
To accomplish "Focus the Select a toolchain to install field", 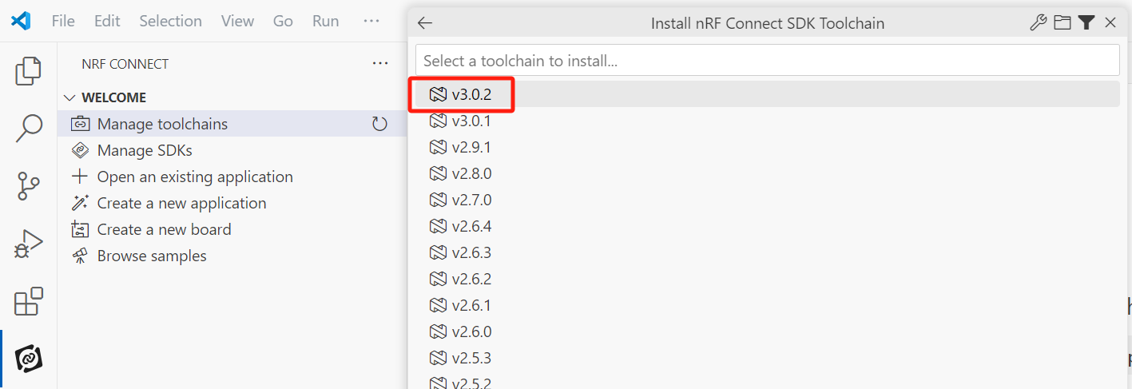I will click(767, 60).
